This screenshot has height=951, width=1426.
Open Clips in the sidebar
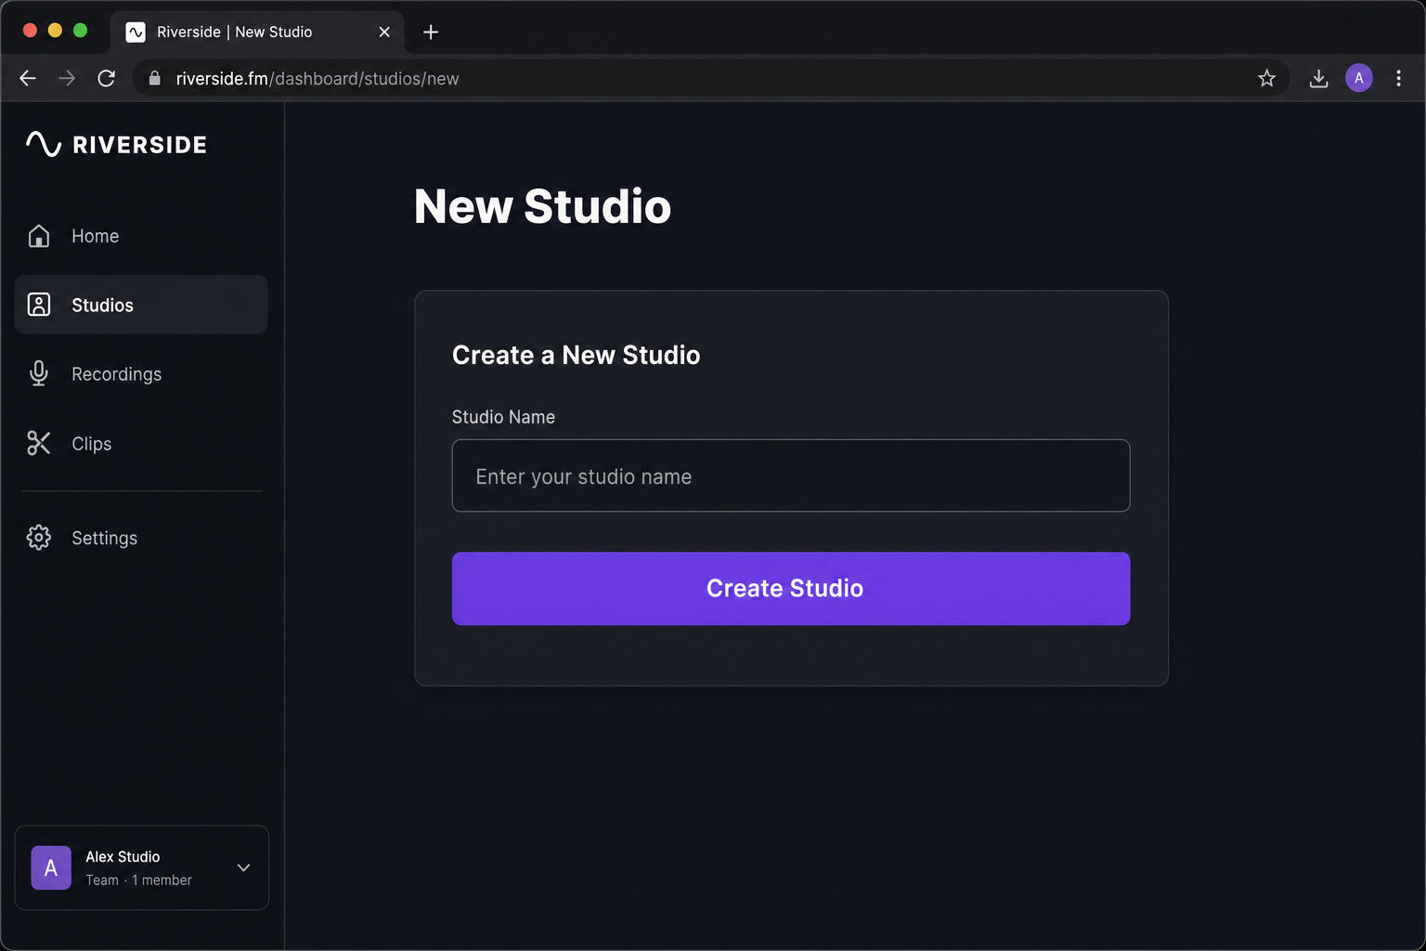[141, 443]
